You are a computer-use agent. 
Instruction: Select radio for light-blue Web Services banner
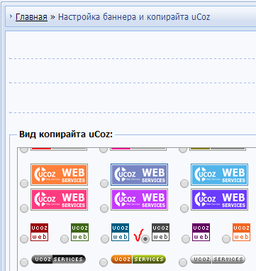(x=184, y=184)
